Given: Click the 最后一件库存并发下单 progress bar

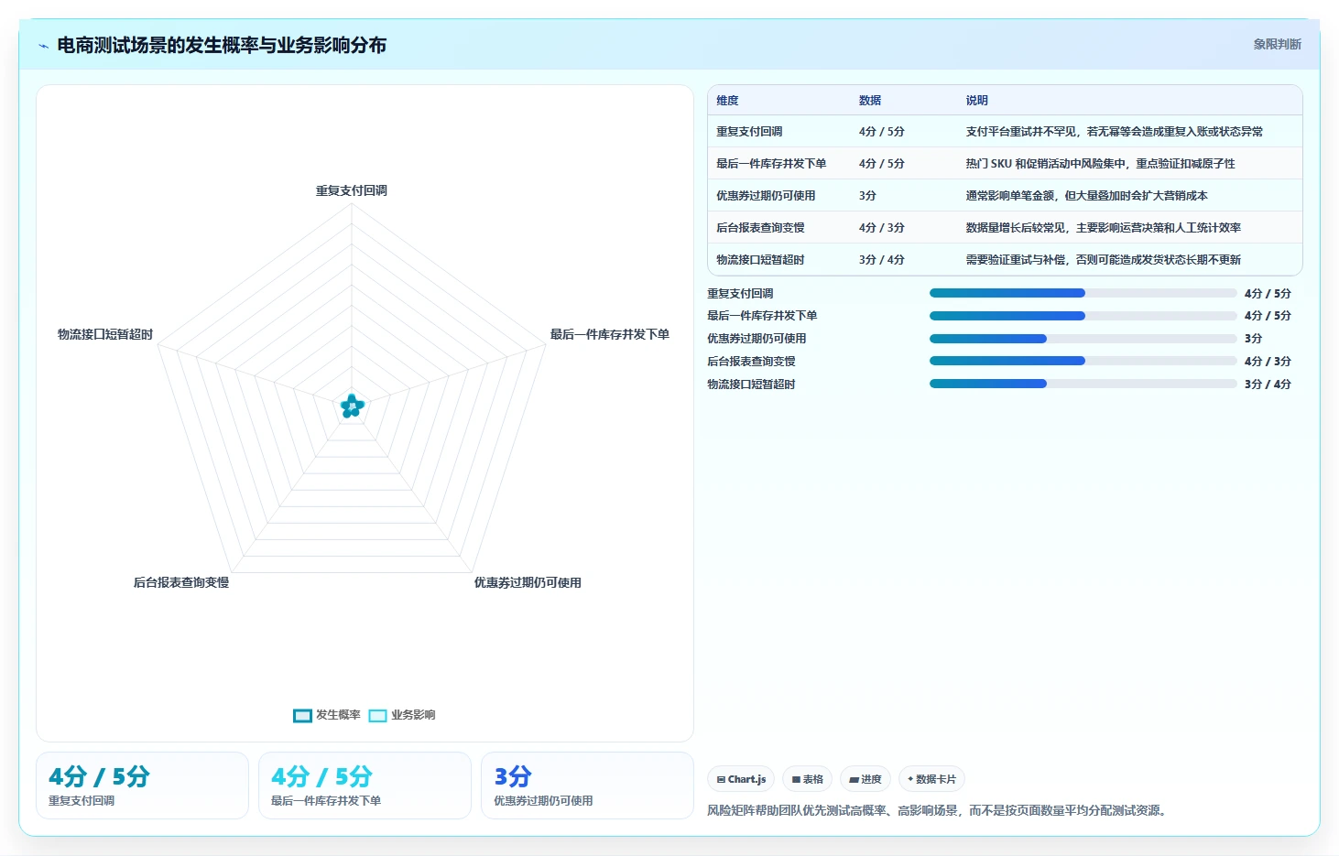Looking at the screenshot, I should pos(1083,316).
